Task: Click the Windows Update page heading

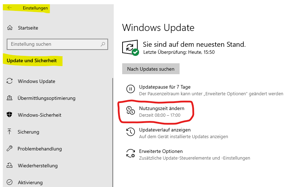Action: [x=158, y=28]
